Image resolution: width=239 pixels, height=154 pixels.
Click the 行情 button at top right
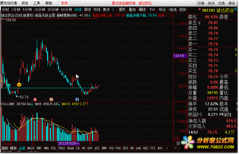point(201,3)
